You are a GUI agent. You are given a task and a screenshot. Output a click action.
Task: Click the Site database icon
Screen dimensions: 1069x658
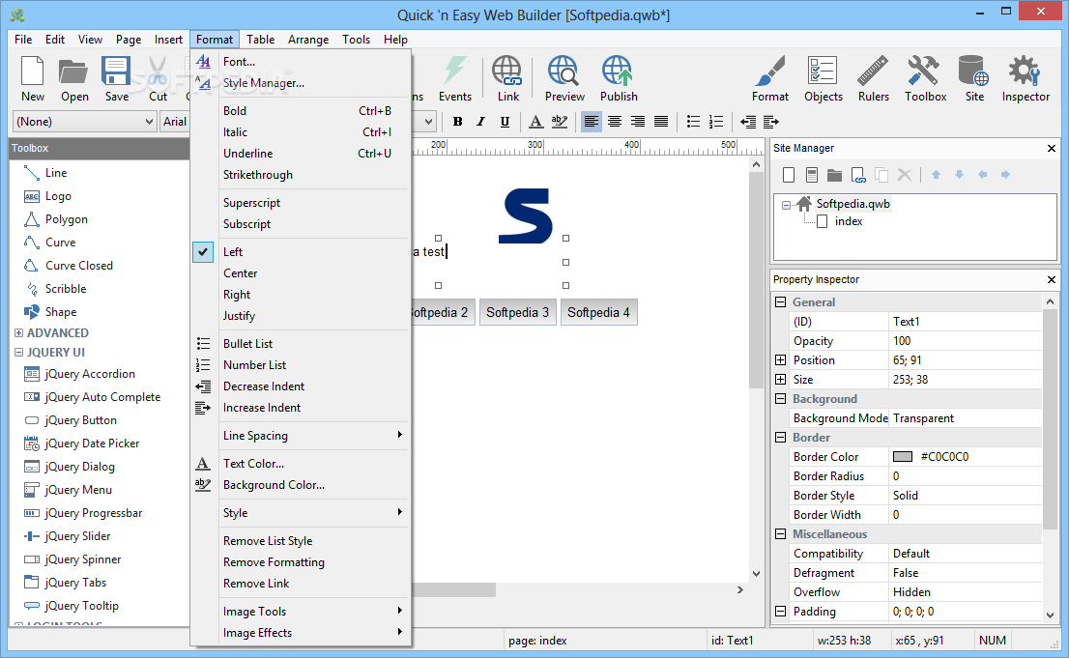click(x=973, y=71)
